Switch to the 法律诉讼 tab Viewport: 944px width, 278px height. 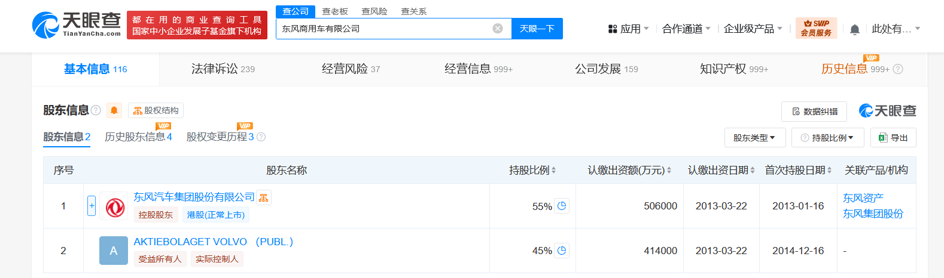click(x=223, y=69)
